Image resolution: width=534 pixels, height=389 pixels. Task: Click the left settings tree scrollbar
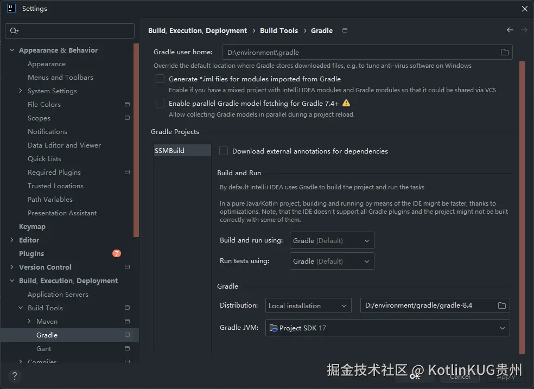click(136, 140)
